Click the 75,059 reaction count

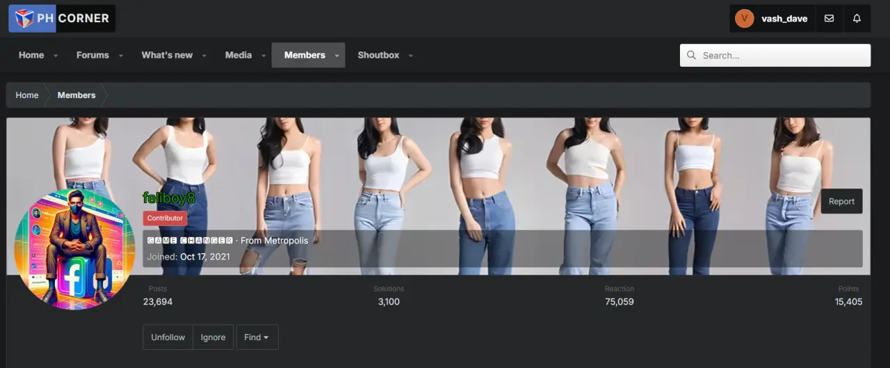tap(620, 302)
